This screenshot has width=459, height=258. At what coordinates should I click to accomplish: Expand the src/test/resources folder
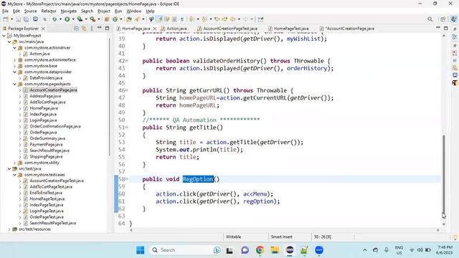[x=9, y=229]
